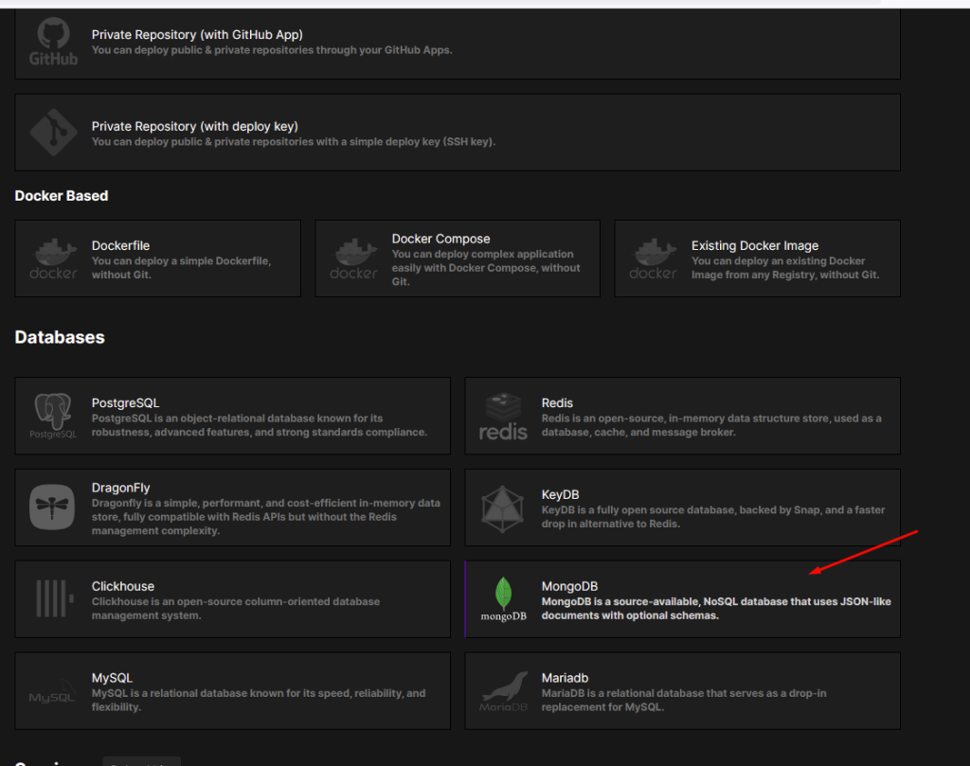Click the Docker icon beside Docker Compose
970x766 pixels.
(x=353, y=259)
